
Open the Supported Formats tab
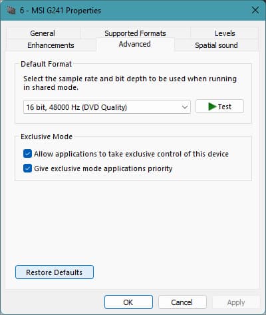135,33
